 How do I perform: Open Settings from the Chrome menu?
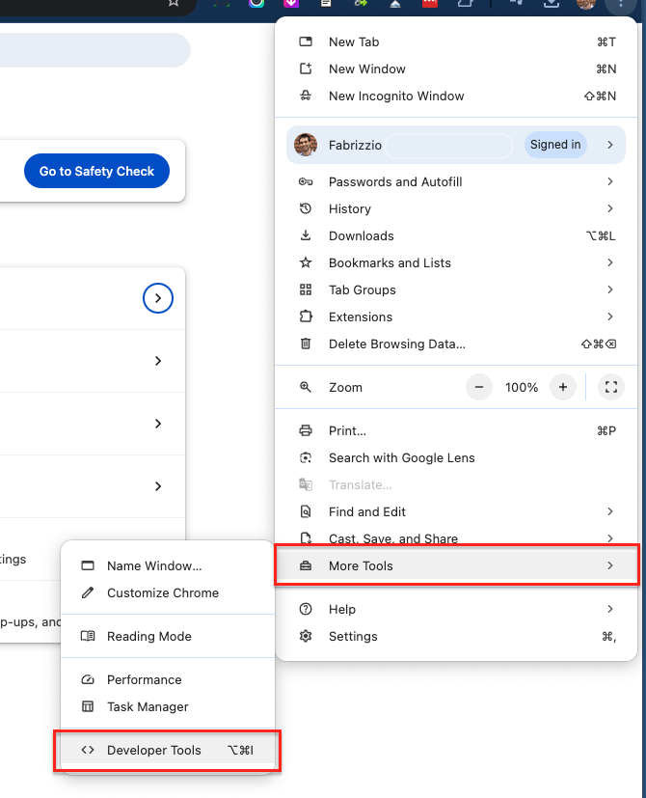[x=353, y=637]
